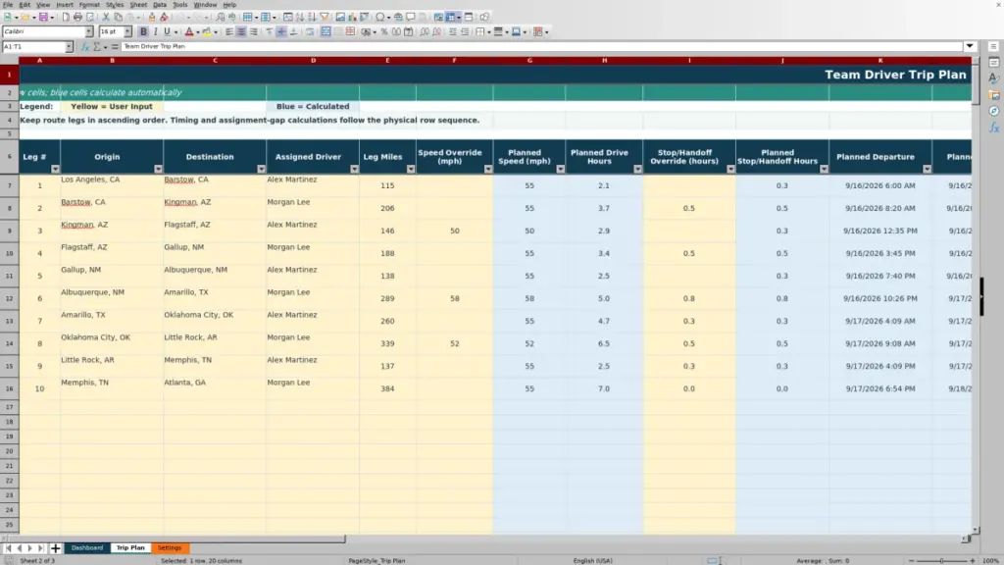
Task: Open Assigned Driver filter dropdown
Action: 354,169
